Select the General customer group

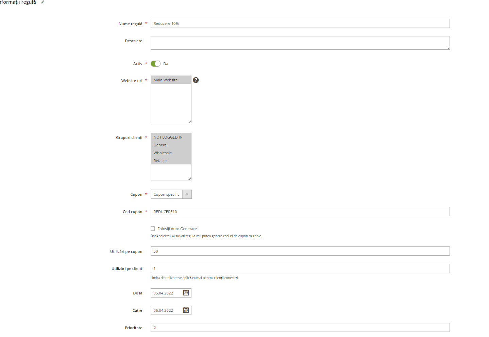(x=171, y=145)
